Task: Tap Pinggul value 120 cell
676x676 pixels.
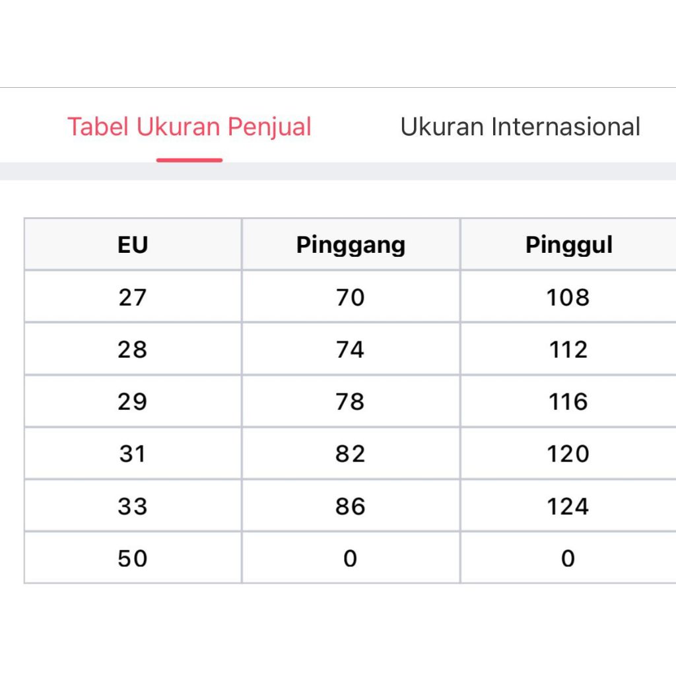Action: pos(568,454)
